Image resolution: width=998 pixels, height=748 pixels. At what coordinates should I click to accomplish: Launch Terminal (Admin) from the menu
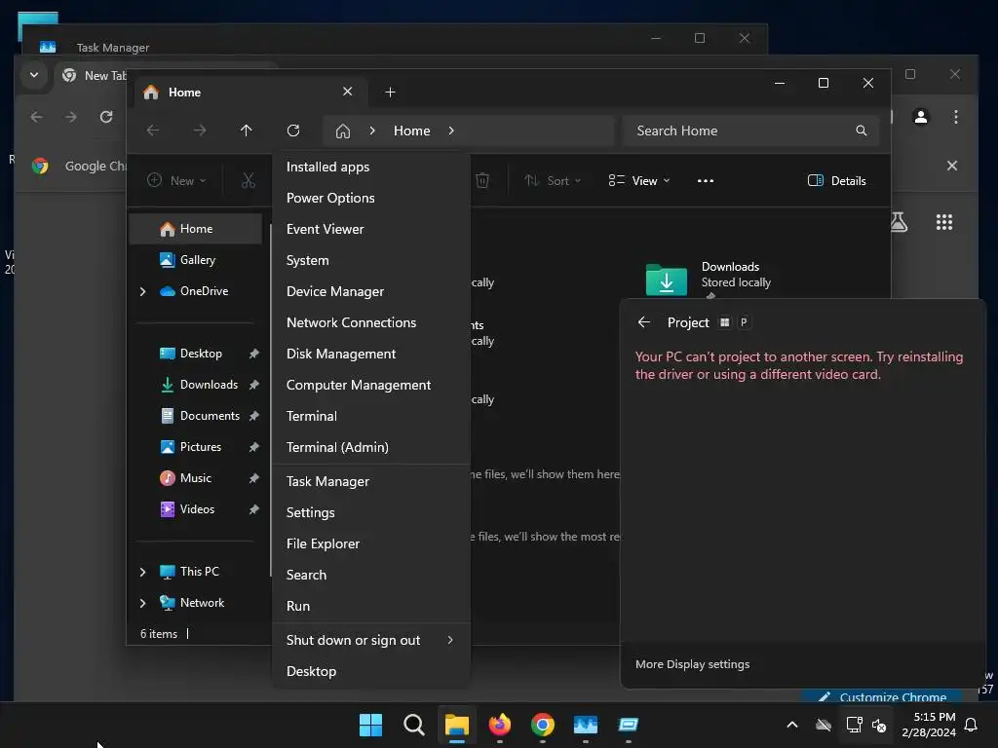[371, 447]
